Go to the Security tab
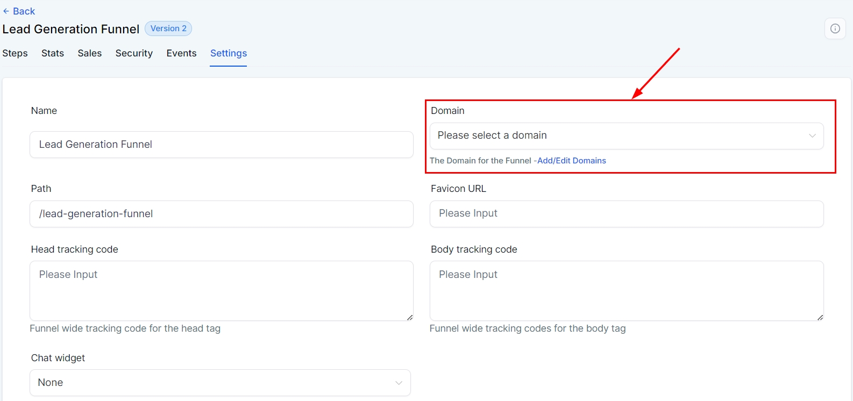 coord(134,53)
